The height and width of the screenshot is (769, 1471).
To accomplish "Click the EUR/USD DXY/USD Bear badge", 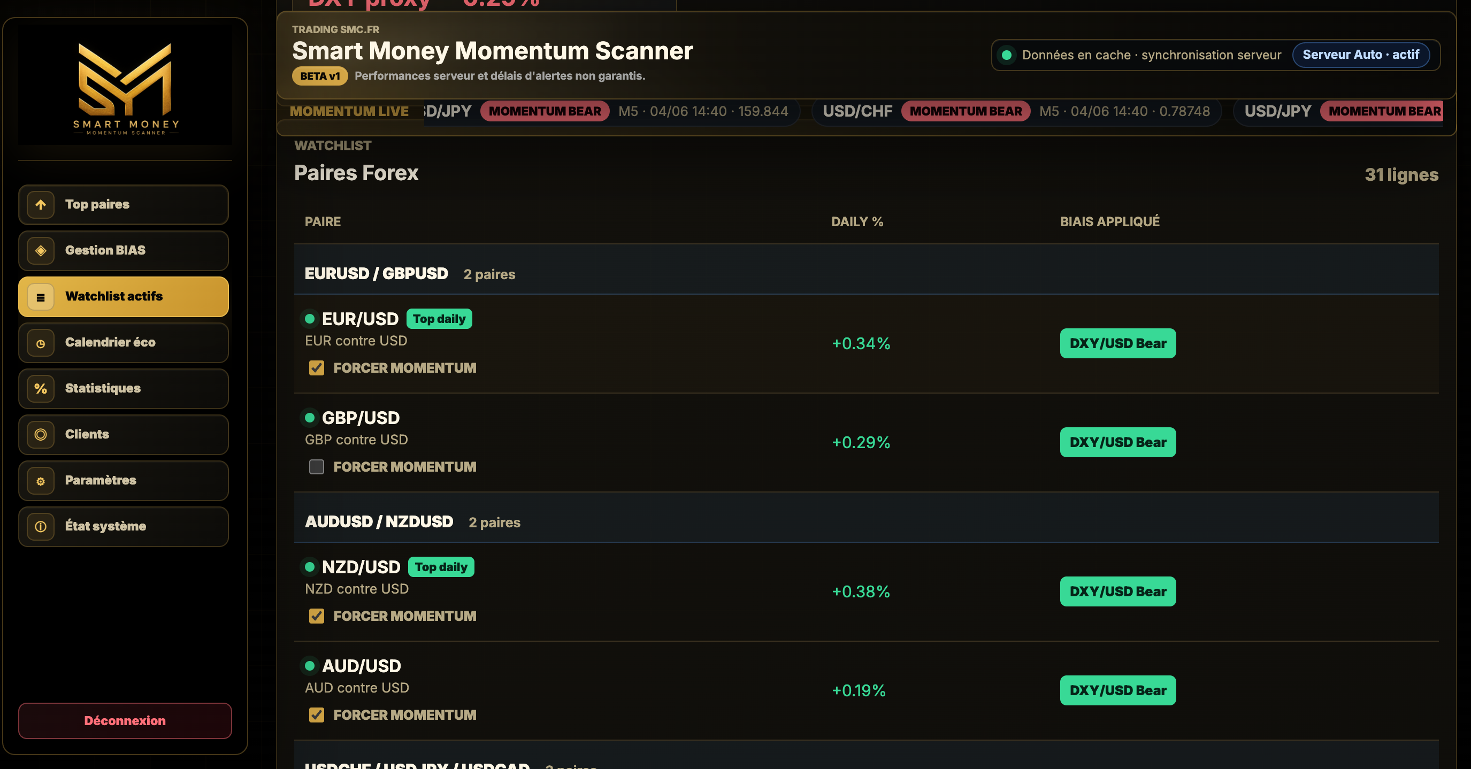I will point(1118,344).
